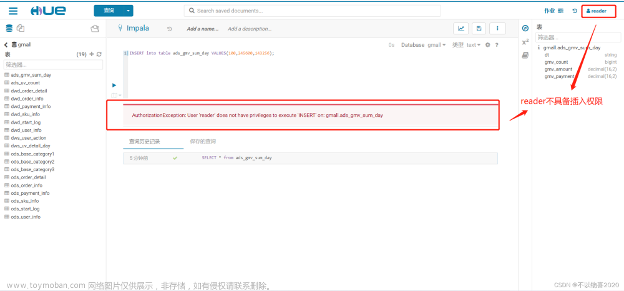Viewport: 624px width, 291px height.
Task: Open query history clock icon in header
Action: click(575, 11)
